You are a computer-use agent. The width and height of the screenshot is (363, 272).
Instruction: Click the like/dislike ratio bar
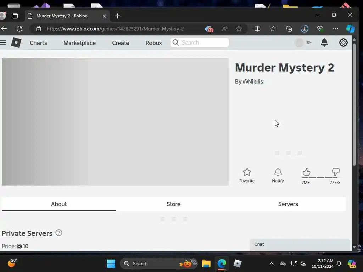coord(320,178)
